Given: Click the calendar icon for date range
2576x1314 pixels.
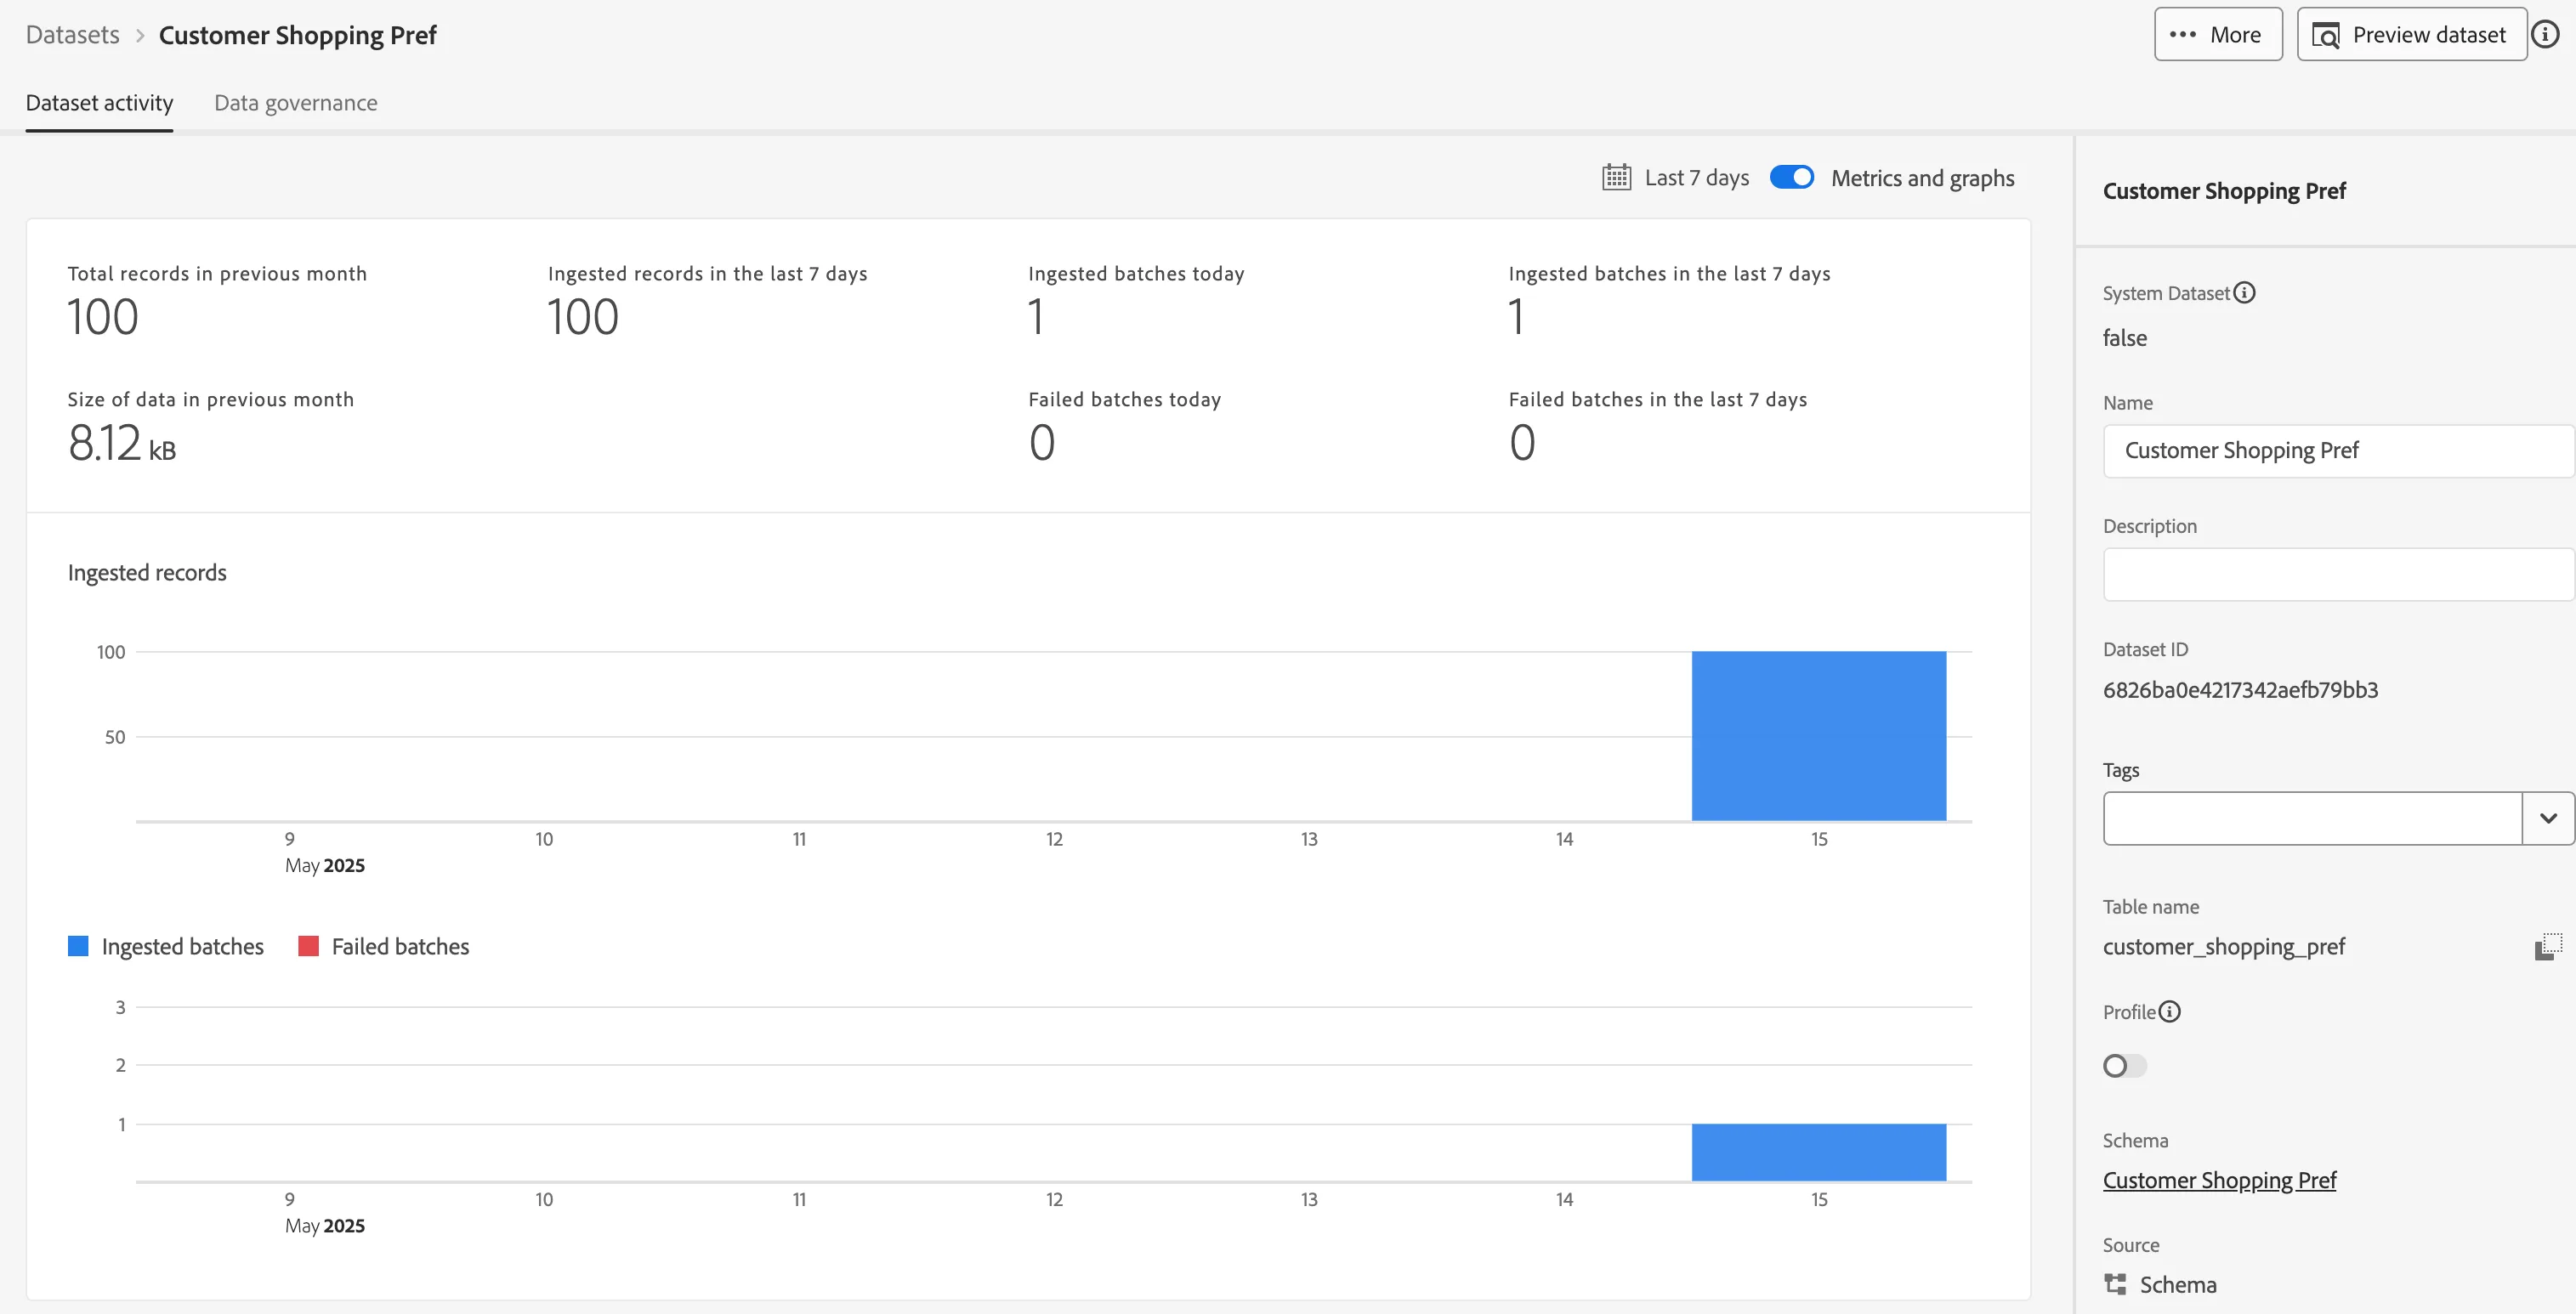Looking at the screenshot, I should tap(1616, 177).
